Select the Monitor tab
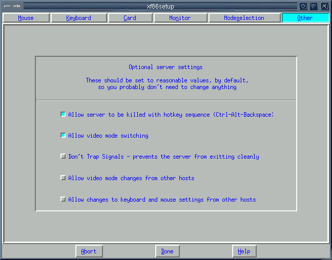332x260 pixels. click(180, 18)
